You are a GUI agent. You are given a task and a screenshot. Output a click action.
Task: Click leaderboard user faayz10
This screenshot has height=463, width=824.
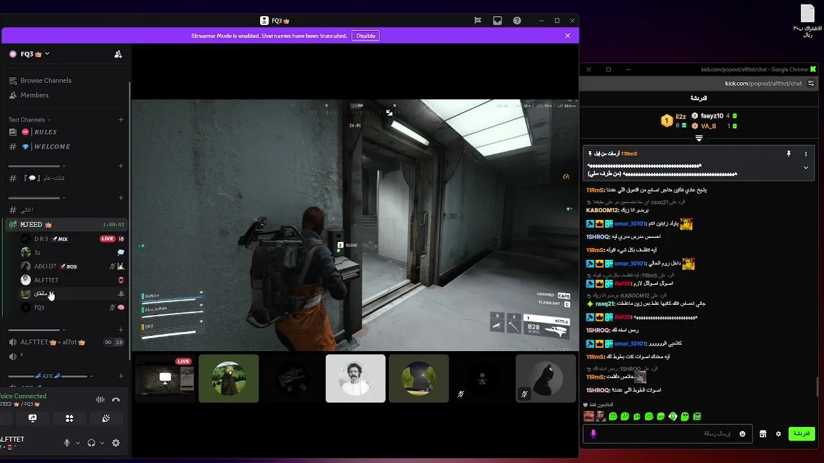pos(712,116)
